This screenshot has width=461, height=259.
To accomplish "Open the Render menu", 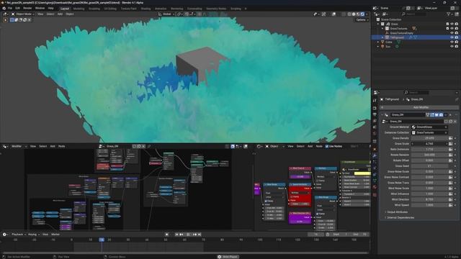I will pyautogui.click(x=27, y=9).
